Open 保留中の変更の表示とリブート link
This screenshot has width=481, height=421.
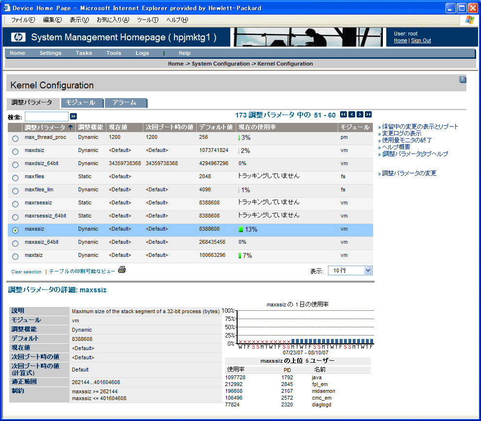tap(420, 127)
